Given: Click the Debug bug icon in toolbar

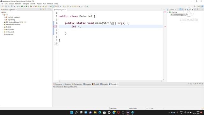Looking at the screenshot, I should click(x=18, y=6).
